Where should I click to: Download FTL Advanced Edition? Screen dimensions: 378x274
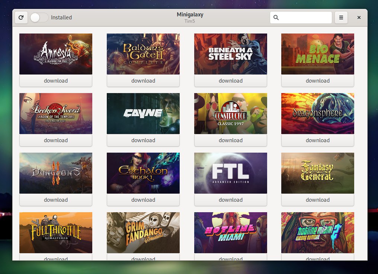pyautogui.click(x=231, y=200)
